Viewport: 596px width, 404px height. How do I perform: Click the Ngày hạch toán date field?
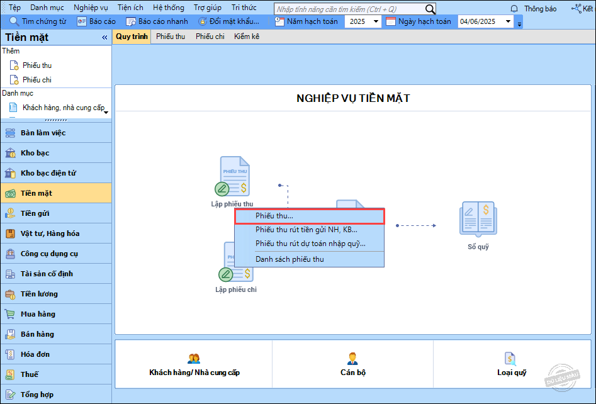[481, 21]
